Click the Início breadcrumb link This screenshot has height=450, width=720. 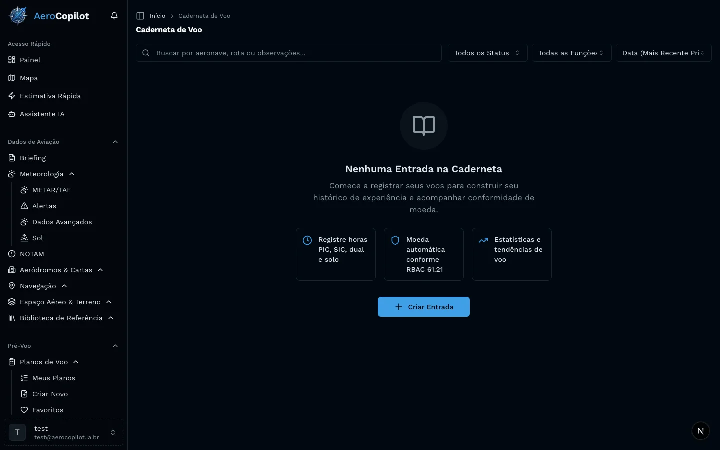(157, 16)
